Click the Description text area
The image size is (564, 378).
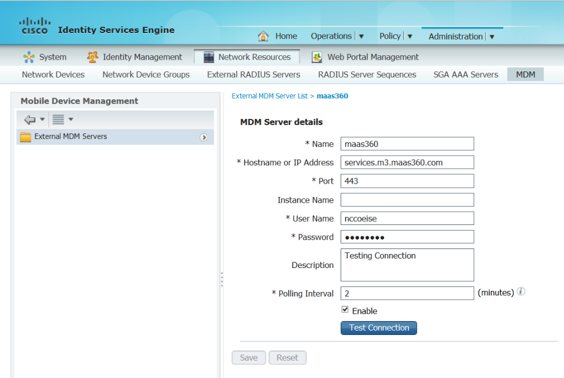pos(407,265)
